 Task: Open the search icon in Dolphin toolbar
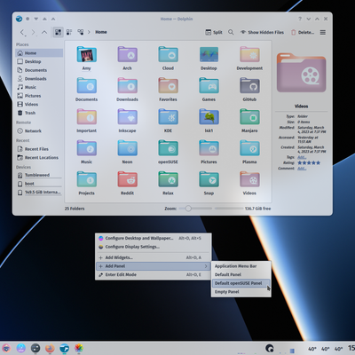pyautogui.click(x=231, y=32)
